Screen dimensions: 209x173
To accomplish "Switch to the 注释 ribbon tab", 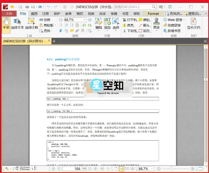I will pyautogui.click(x=45, y=14).
